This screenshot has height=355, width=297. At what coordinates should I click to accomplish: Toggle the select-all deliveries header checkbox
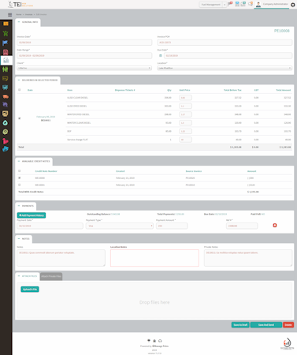(19, 90)
